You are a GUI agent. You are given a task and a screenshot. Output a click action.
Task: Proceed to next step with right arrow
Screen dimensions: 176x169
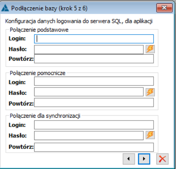(x=144, y=159)
